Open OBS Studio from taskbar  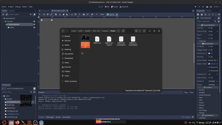(35, 123)
